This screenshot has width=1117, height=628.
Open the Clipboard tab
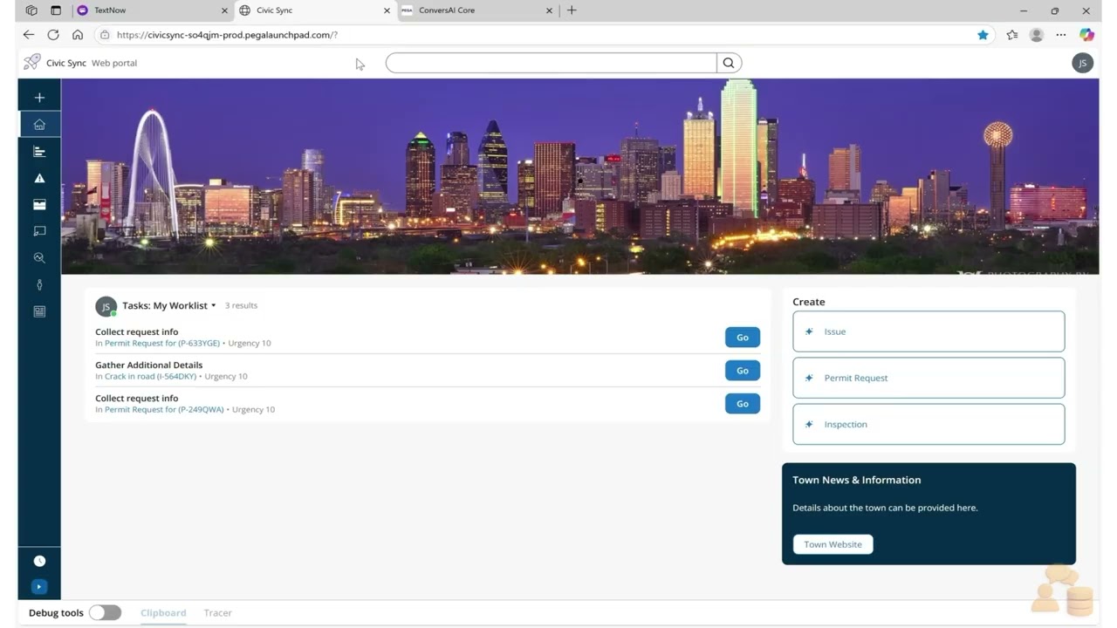[163, 612]
